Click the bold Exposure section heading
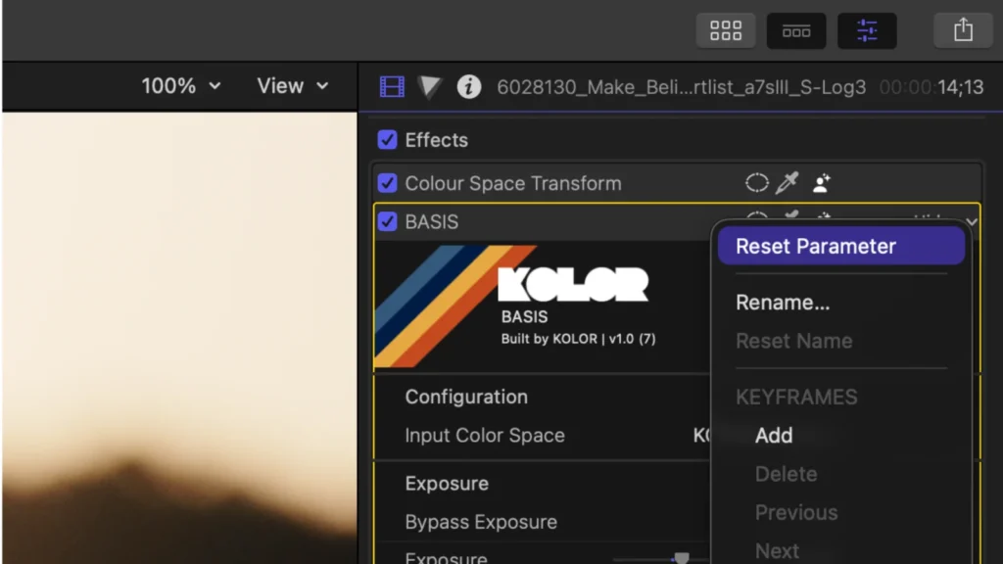The image size is (1003, 564). click(x=447, y=484)
